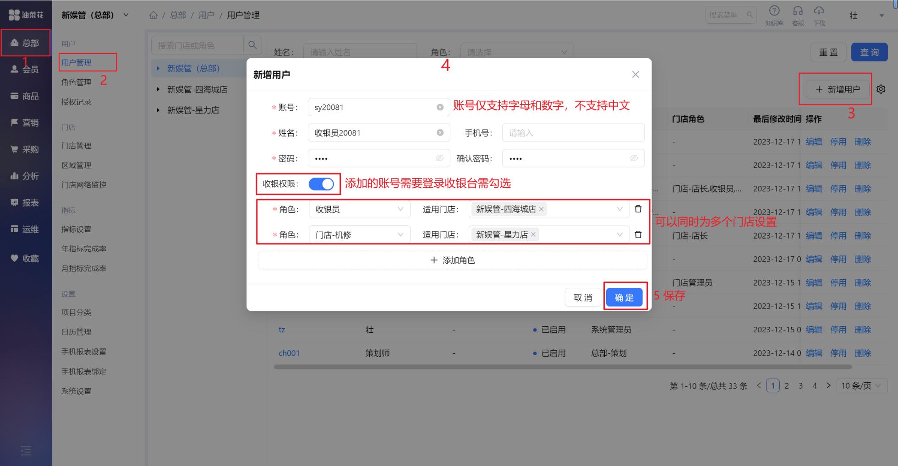The height and width of the screenshot is (466, 898).
Task: Toggle the 收银权限 switch
Action: coord(321,184)
